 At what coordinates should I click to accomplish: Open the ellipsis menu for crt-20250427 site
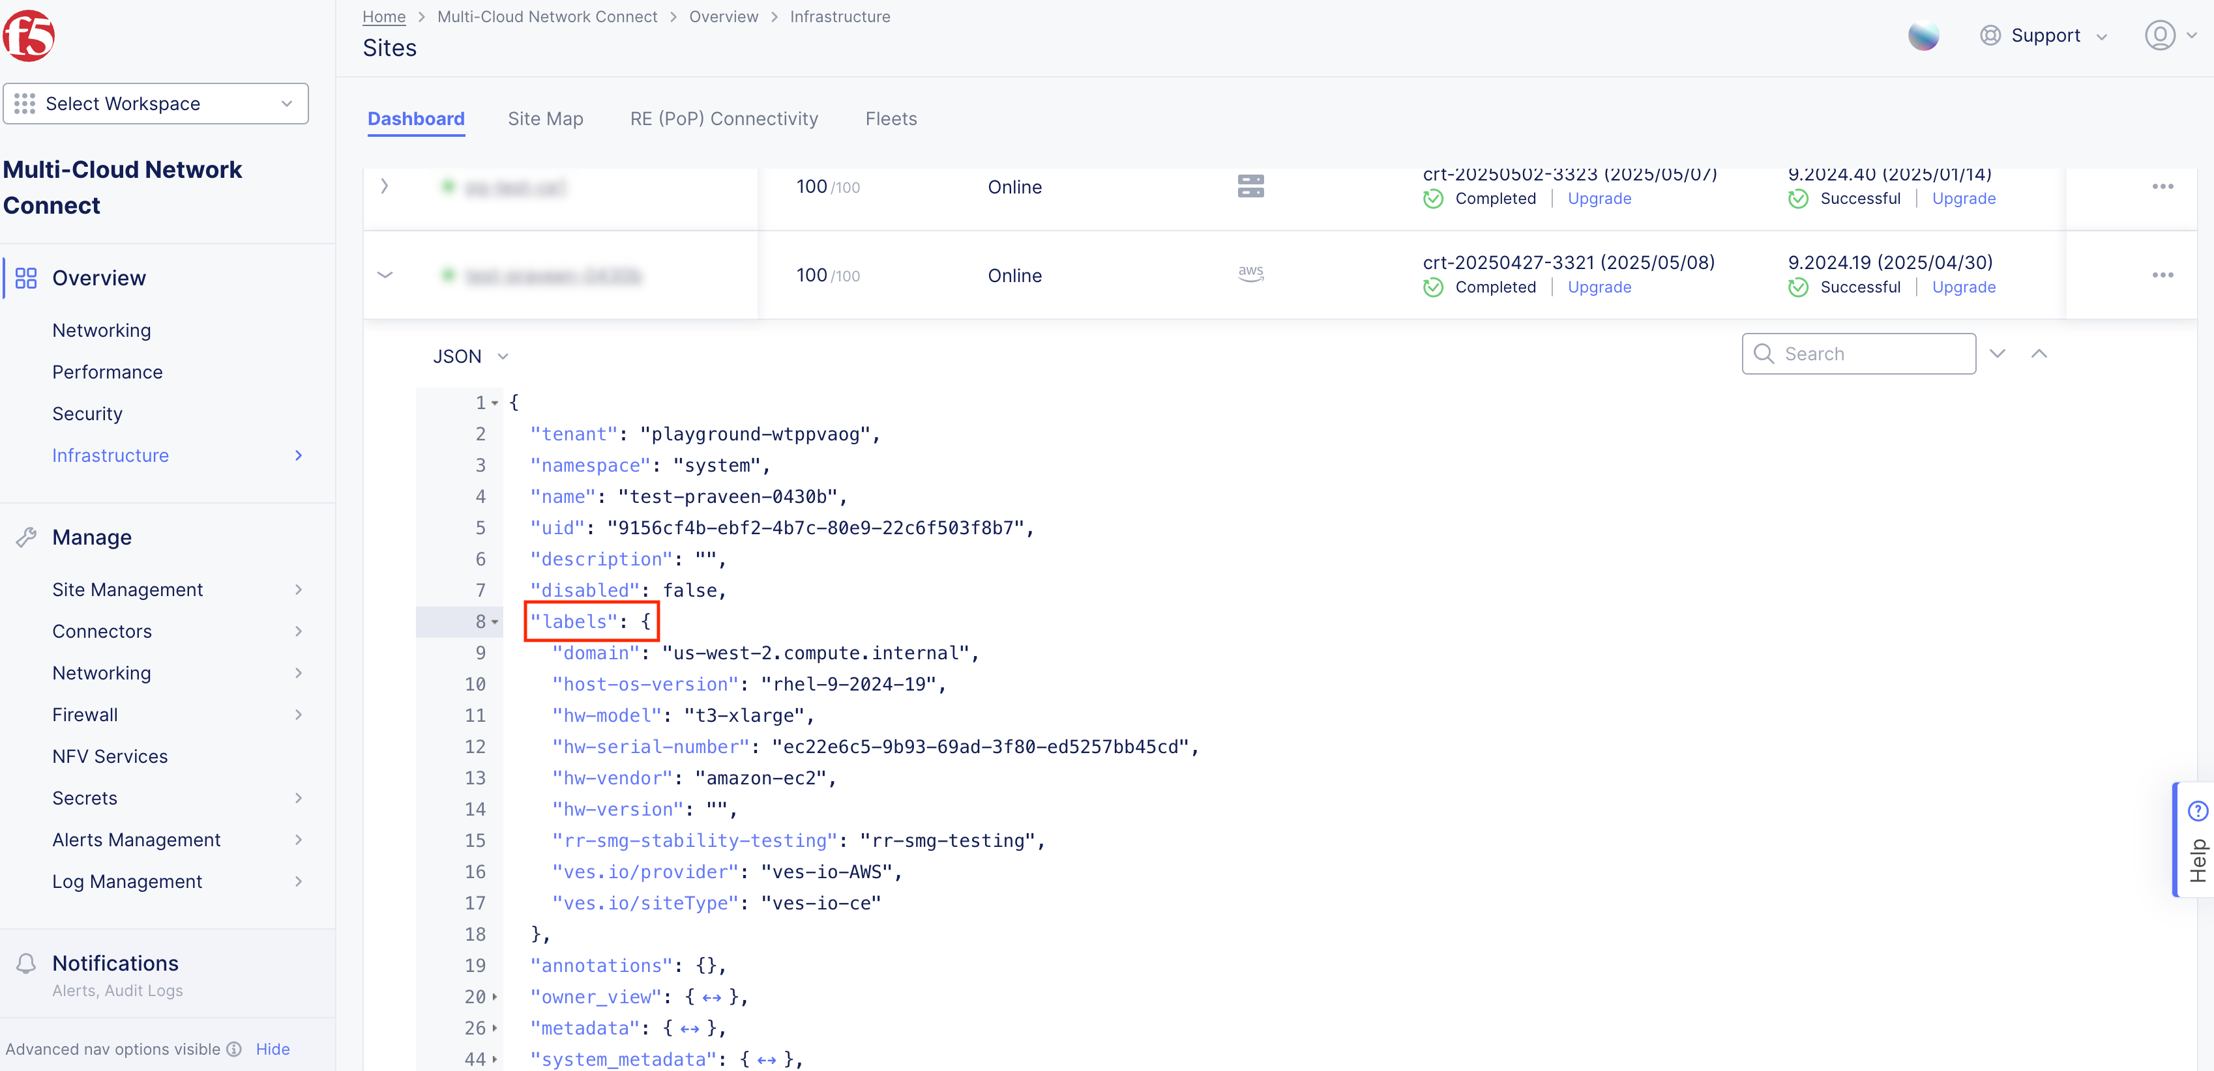point(2164,275)
